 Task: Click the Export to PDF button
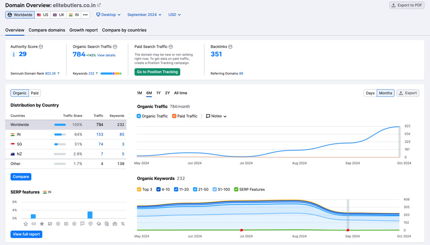point(407,5)
